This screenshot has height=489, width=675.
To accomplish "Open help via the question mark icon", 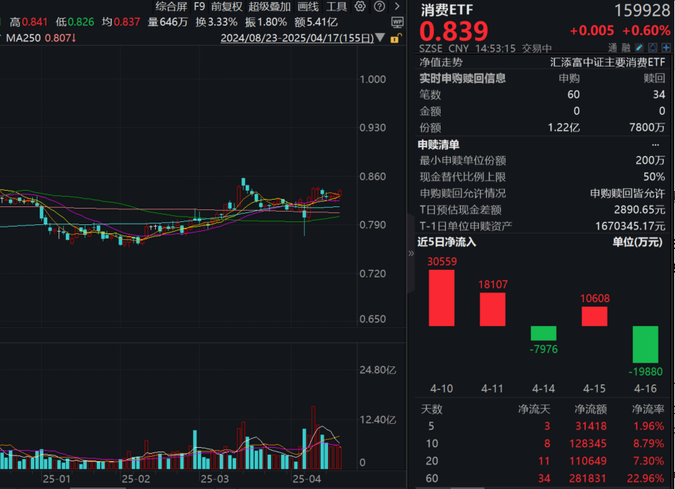I will 379,6.
